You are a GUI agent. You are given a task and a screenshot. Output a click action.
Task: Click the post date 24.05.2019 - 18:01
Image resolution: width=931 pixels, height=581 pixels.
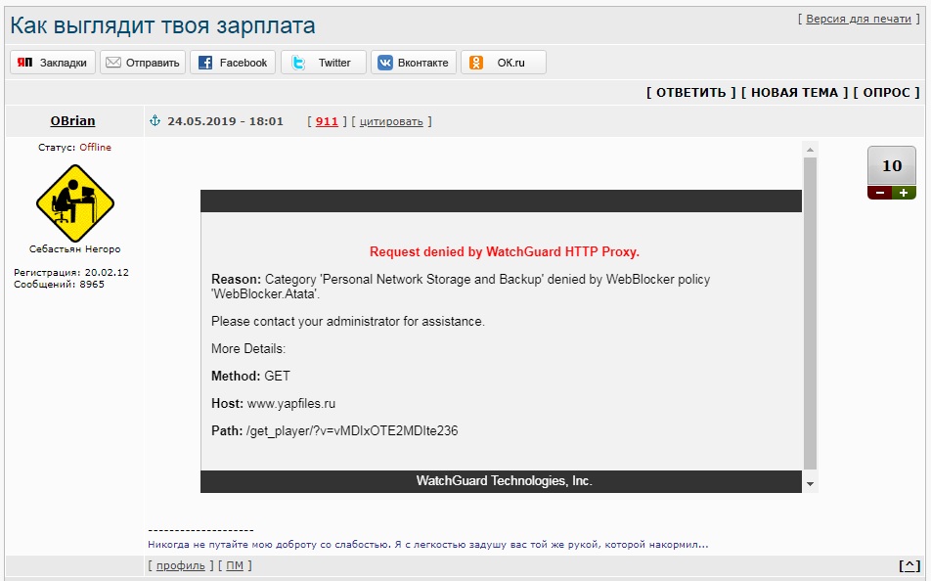(x=225, y=121)
